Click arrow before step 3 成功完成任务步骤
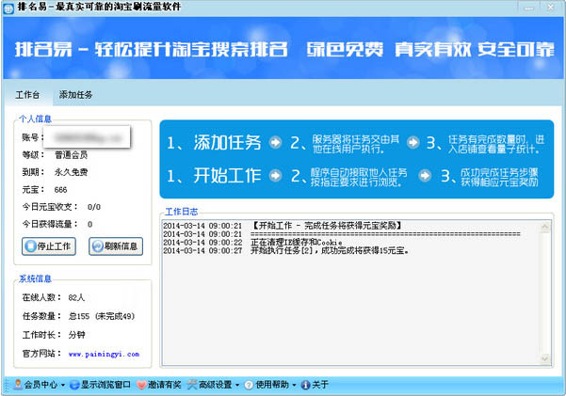566x396 pixels. pyautogui.click(x=425, y=176)
